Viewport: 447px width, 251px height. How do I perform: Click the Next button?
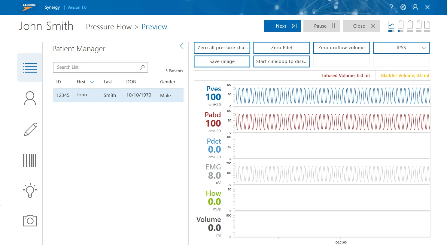click(x=282, y=26)
